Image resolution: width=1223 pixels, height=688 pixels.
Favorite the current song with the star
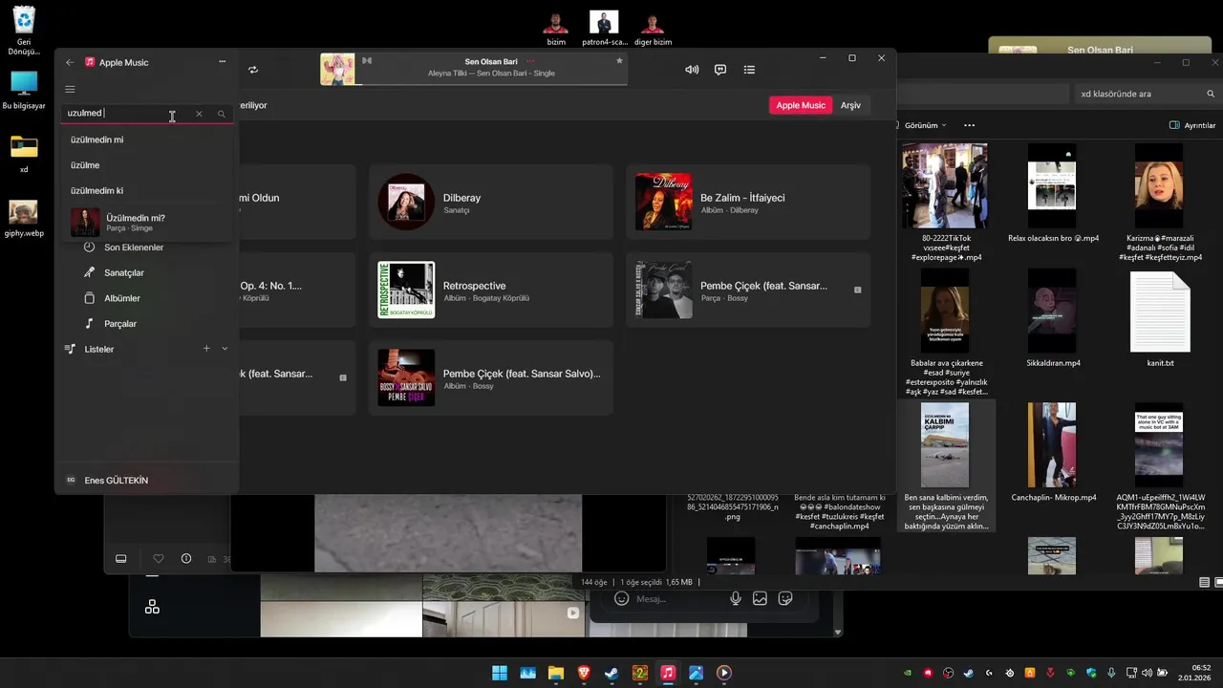[x=619, y=61]
